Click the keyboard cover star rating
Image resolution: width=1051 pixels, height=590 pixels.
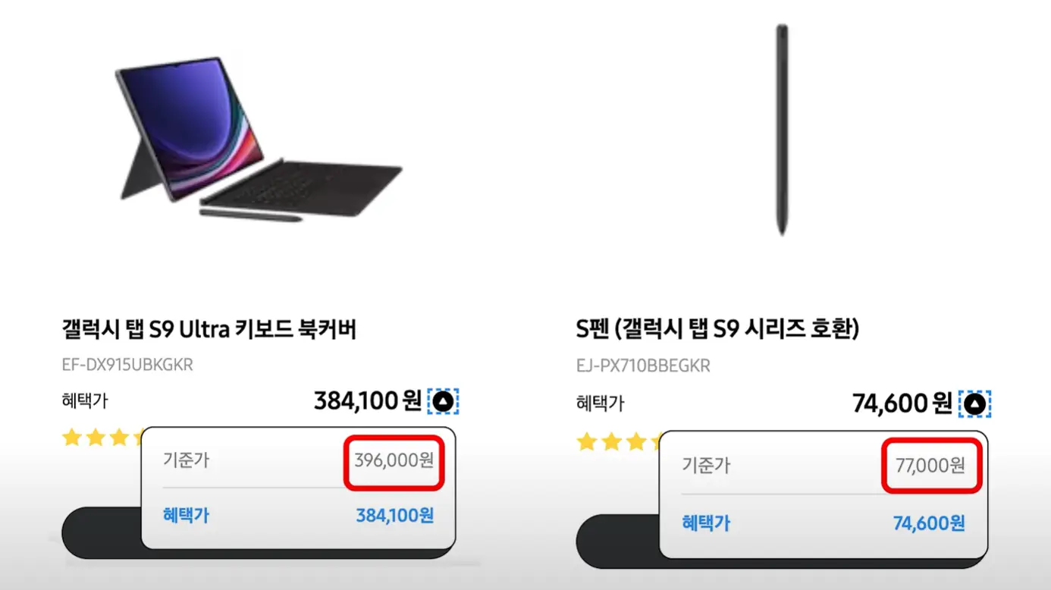click(x=103, y=438)
